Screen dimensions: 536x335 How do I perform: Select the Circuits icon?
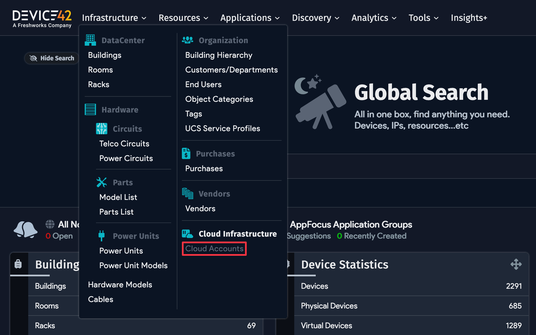pyautogui.click(x=101, y=129)
